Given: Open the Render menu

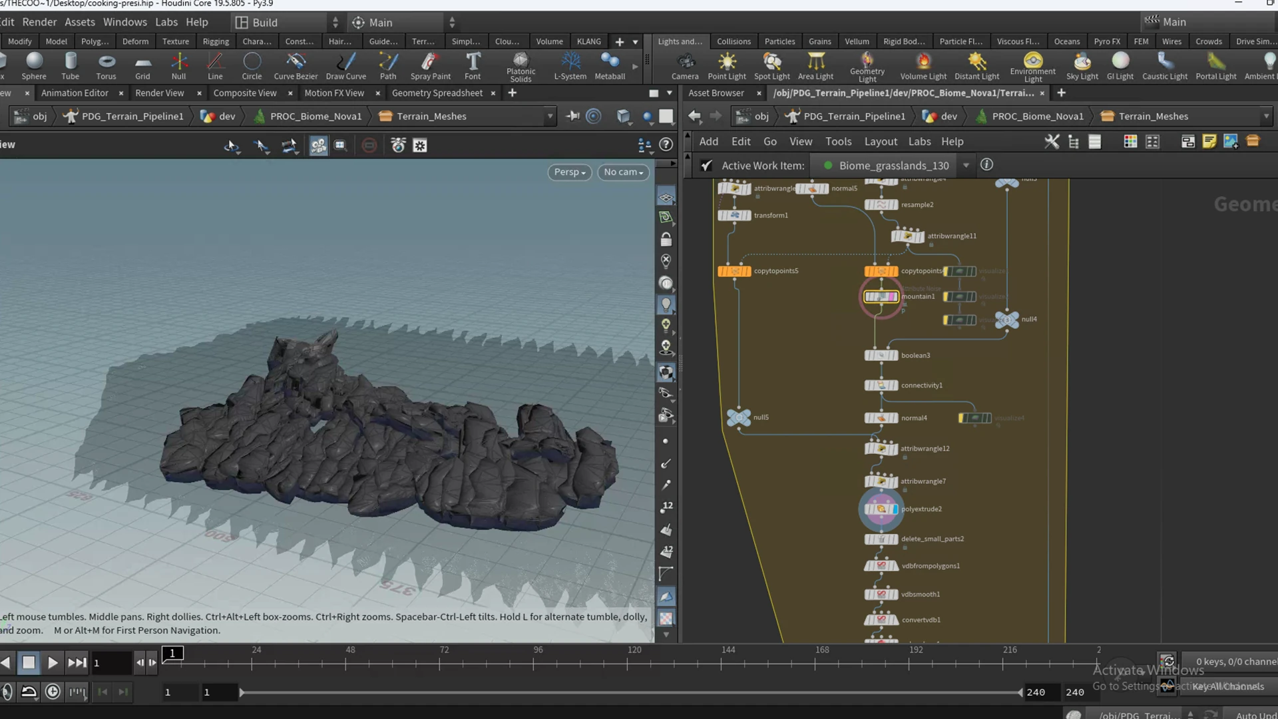Looking at the screenshot, I should tap(39, 22).
